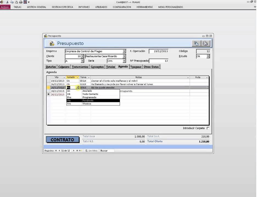257x197 pixels.
Task: Open the Notas column filter arrow
Action: click(x=188, y=77)
